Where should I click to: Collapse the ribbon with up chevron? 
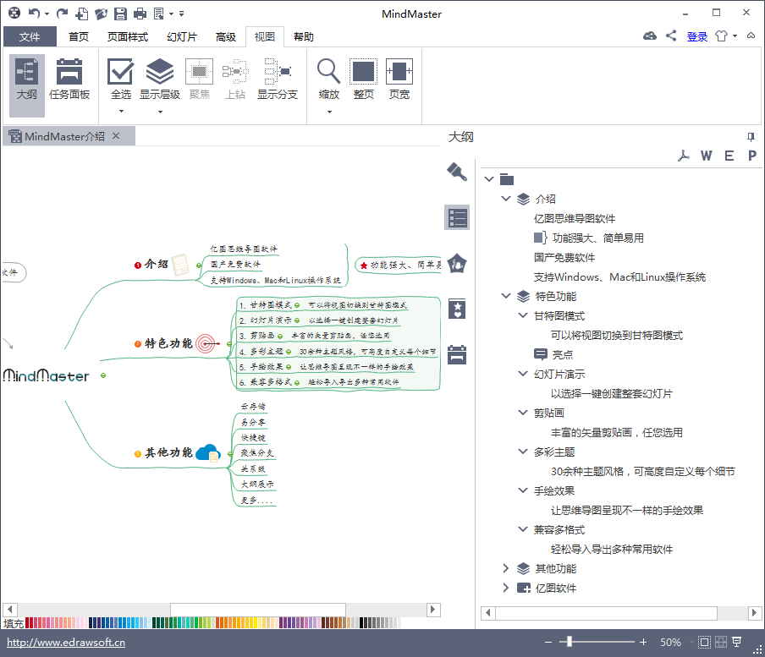(x=751, y=36)
